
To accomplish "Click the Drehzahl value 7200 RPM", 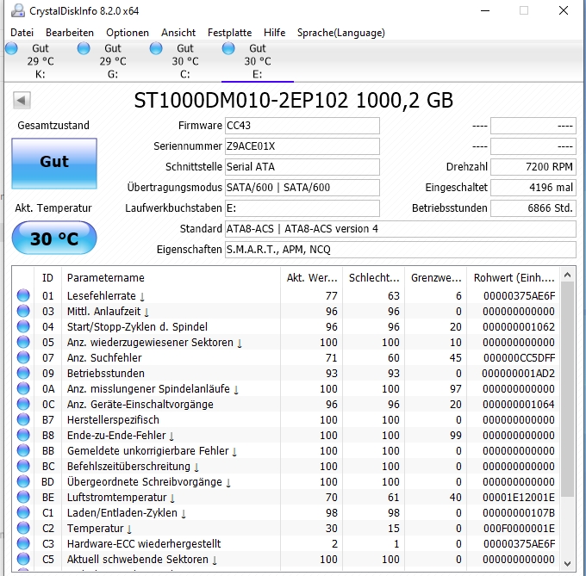I will [533, 167].
